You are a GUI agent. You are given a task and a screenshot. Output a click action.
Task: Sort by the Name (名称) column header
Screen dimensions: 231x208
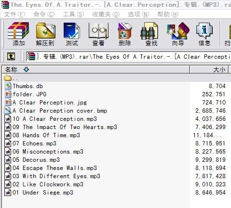pos(96,69)
